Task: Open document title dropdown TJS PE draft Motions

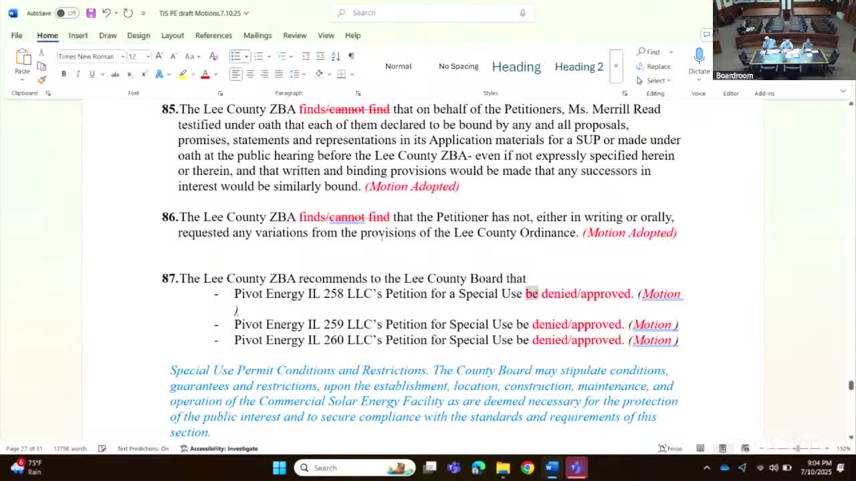Action: [x=204, y=13]
